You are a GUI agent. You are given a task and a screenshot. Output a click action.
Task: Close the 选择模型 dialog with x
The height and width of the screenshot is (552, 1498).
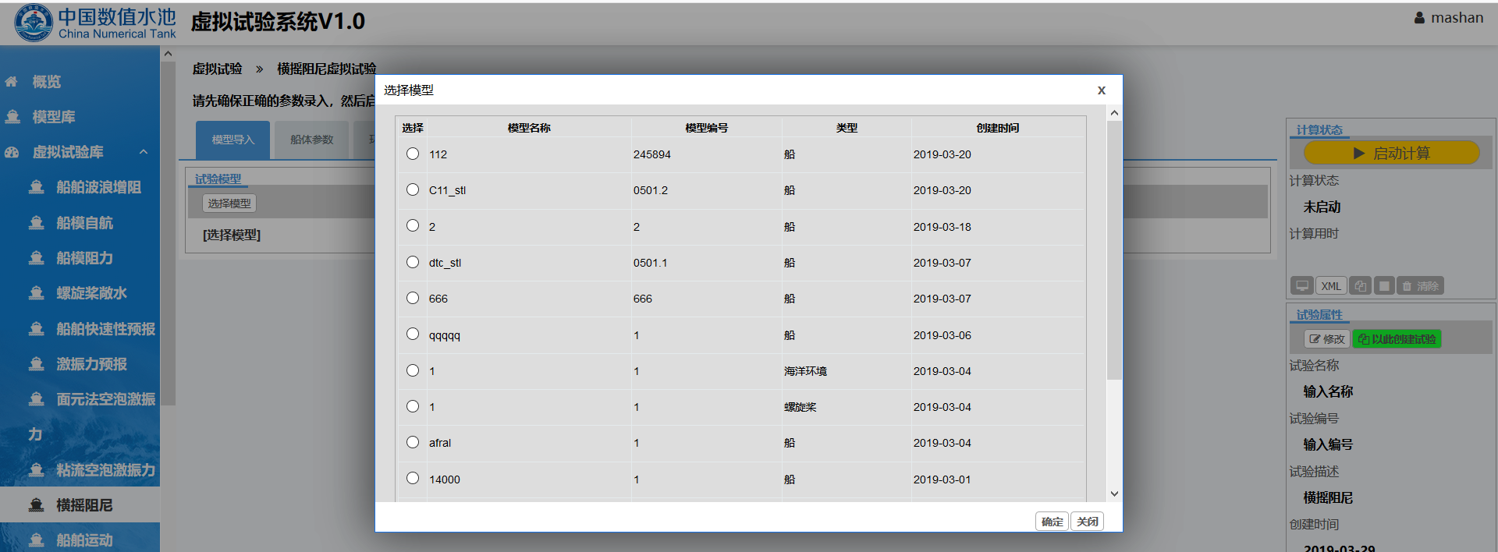point(1101,90)
